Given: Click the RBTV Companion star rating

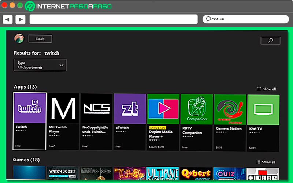Looking at the screenshot, I should (188, 137).
